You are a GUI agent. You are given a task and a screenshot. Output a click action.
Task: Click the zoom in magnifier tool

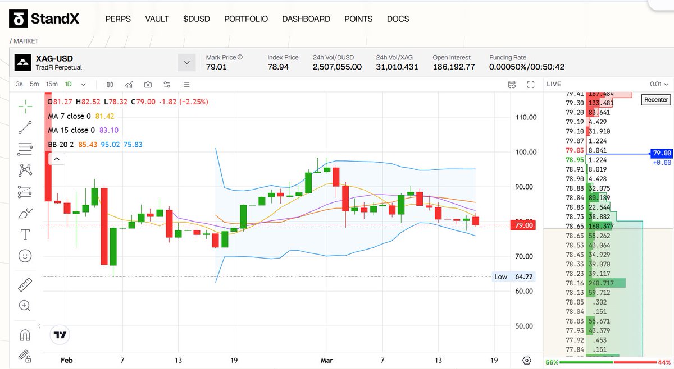pyautogui.click(x=25, y=306)
